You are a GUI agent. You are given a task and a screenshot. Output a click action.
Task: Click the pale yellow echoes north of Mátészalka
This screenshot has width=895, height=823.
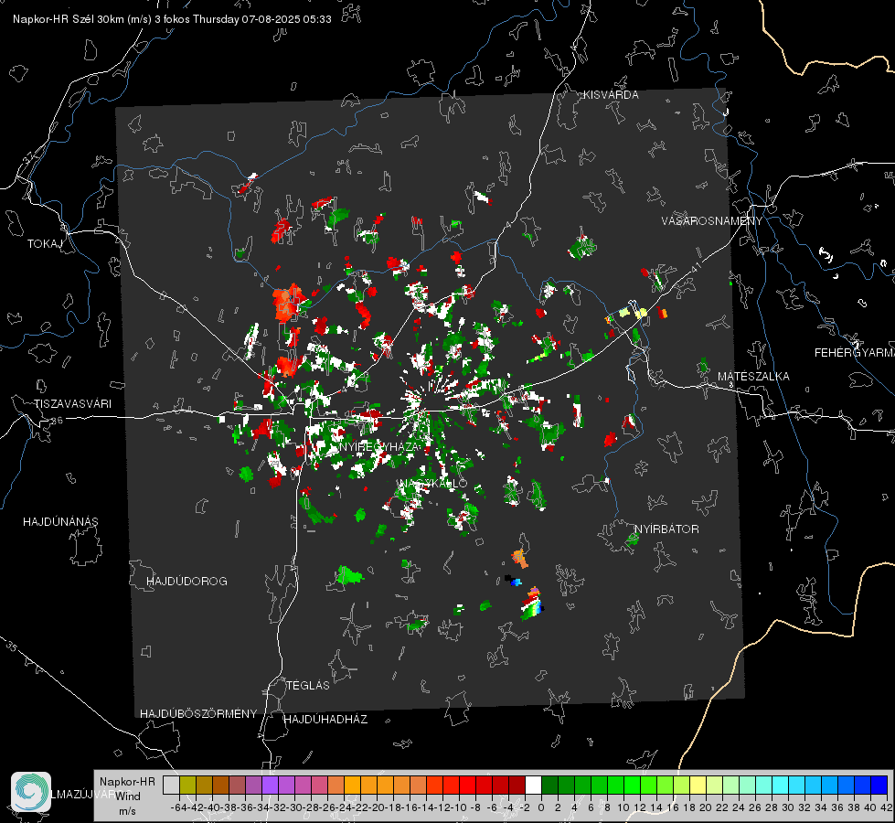click(632, 312)
